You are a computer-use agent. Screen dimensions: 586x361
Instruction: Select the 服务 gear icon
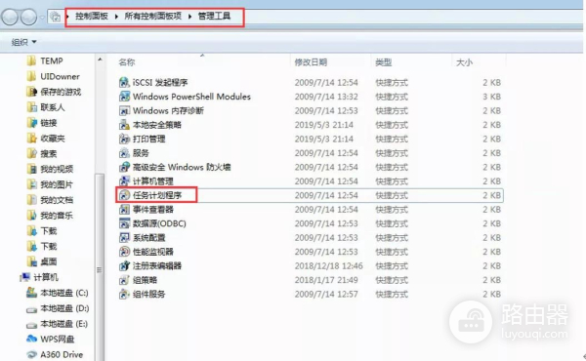[x=124, y=153]
